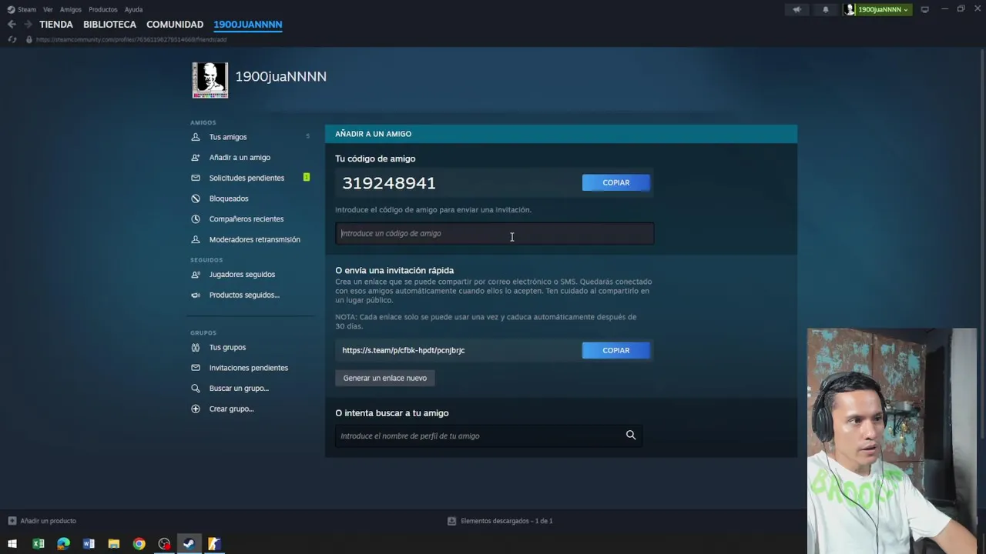This screenshot has height=554, width=986.
Task: Click the Jugadores seguidos icon
Action: point(196,275)
